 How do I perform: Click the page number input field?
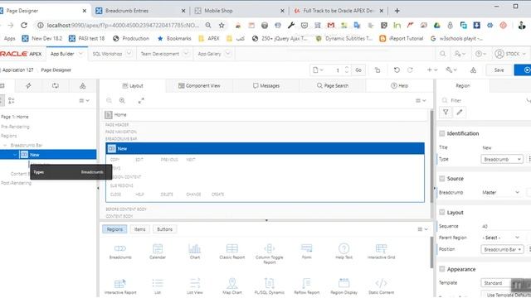pos(338,70)
